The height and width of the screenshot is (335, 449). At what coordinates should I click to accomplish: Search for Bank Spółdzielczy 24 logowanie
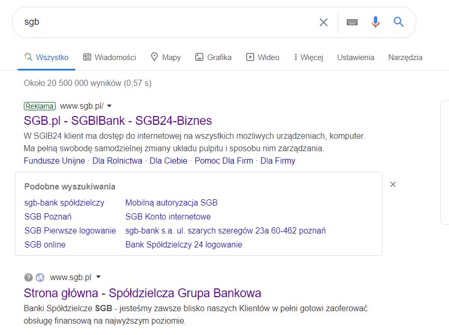[x=184, y=245]
